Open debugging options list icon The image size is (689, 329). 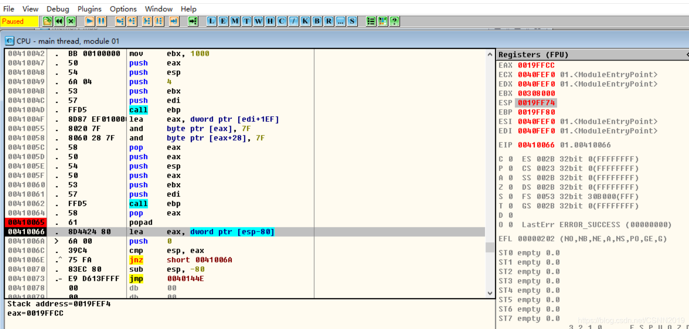tap(371, 21)
